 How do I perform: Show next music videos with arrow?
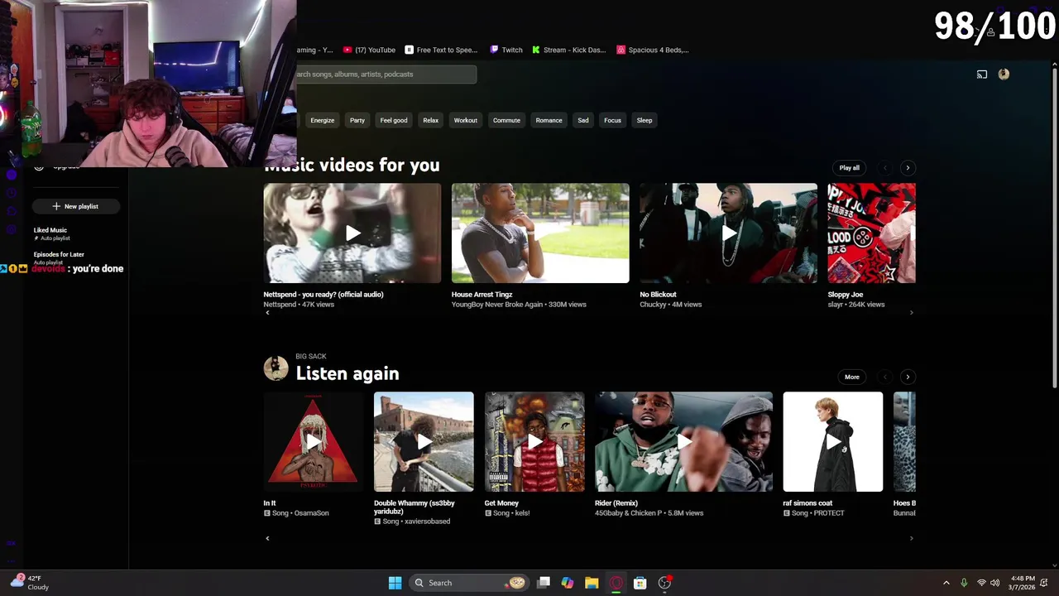click(x=908, y=168)
